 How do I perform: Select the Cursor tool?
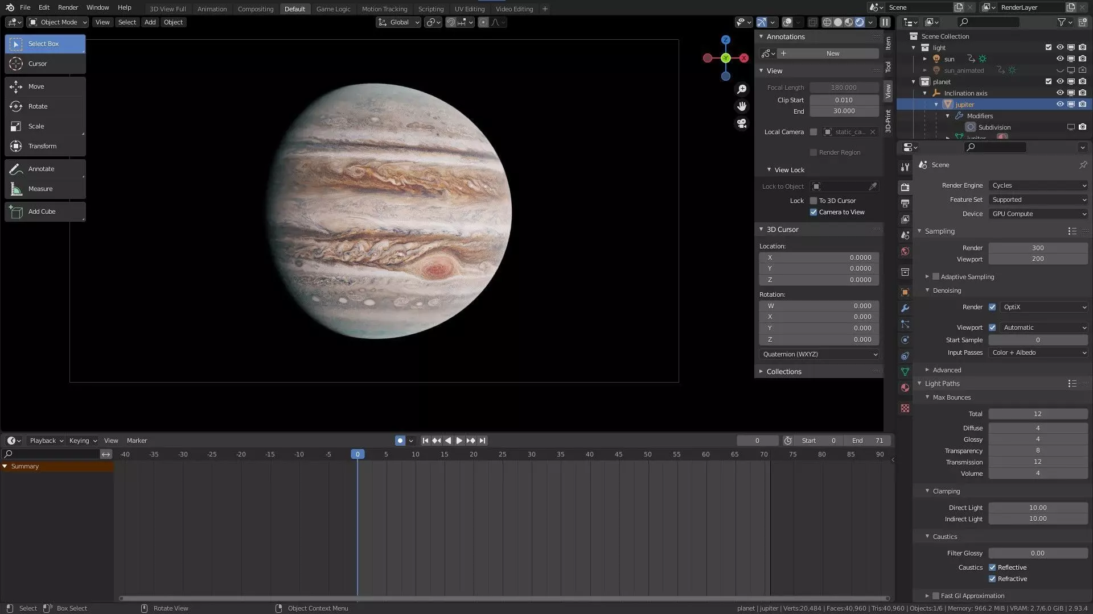click(45, 64)
